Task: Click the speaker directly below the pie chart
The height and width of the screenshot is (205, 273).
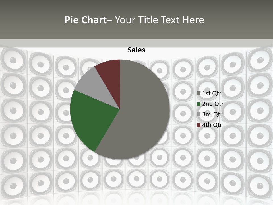Action: click(114, 179)
